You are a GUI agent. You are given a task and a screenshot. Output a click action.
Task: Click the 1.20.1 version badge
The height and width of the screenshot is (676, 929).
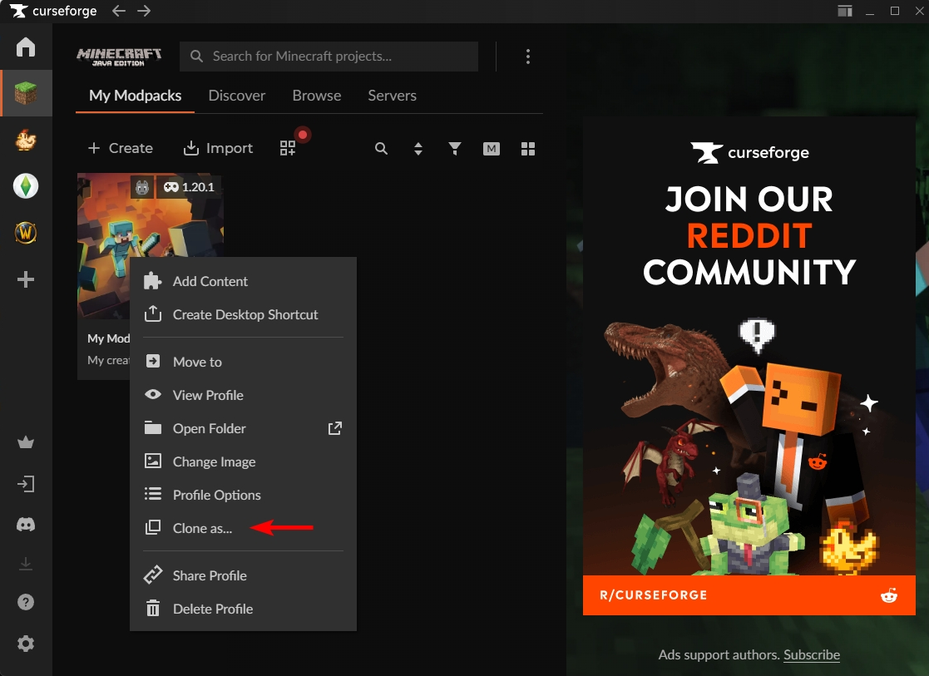(189, 187)
